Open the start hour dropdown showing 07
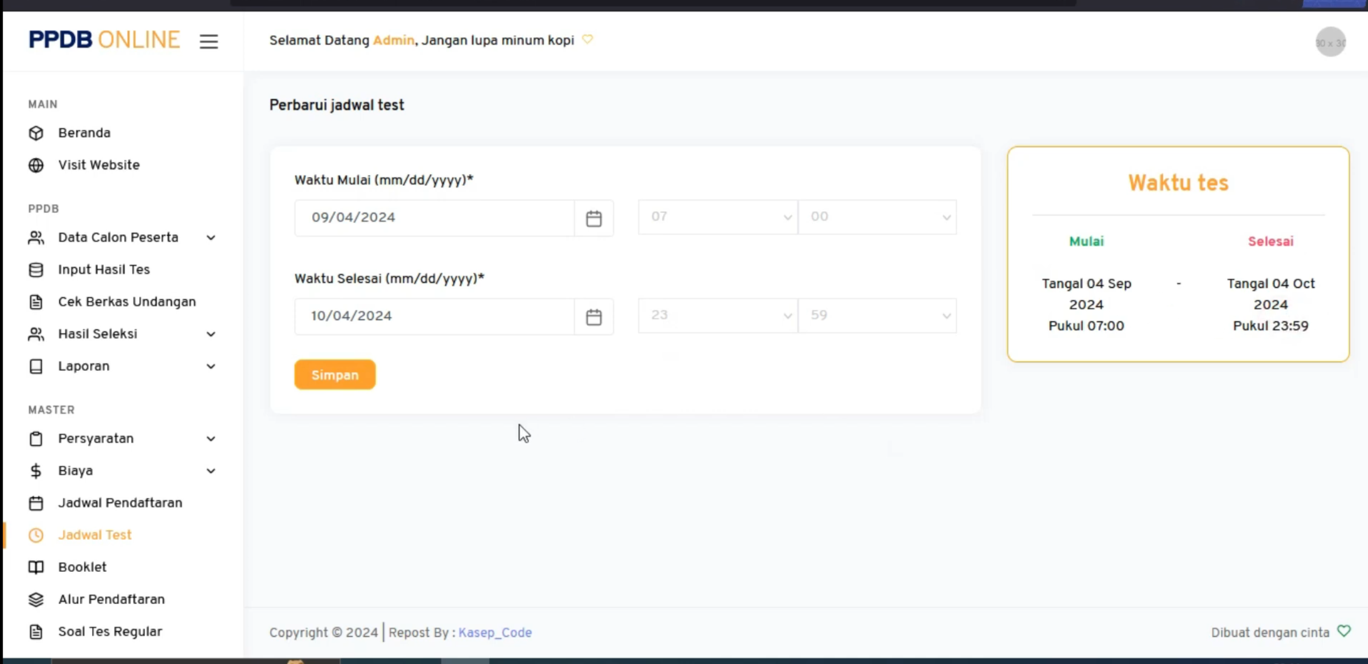This screenshot has width=1368, height=664. [x=717, y=217]
